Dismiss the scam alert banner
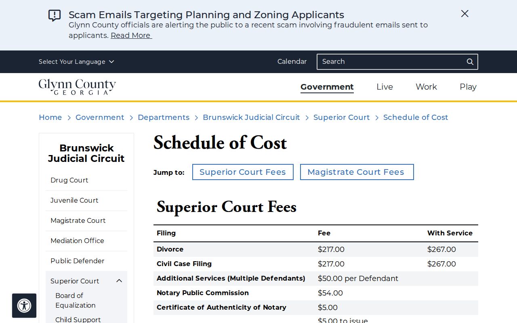Screen dimensions: 517x323 [465, 14]
